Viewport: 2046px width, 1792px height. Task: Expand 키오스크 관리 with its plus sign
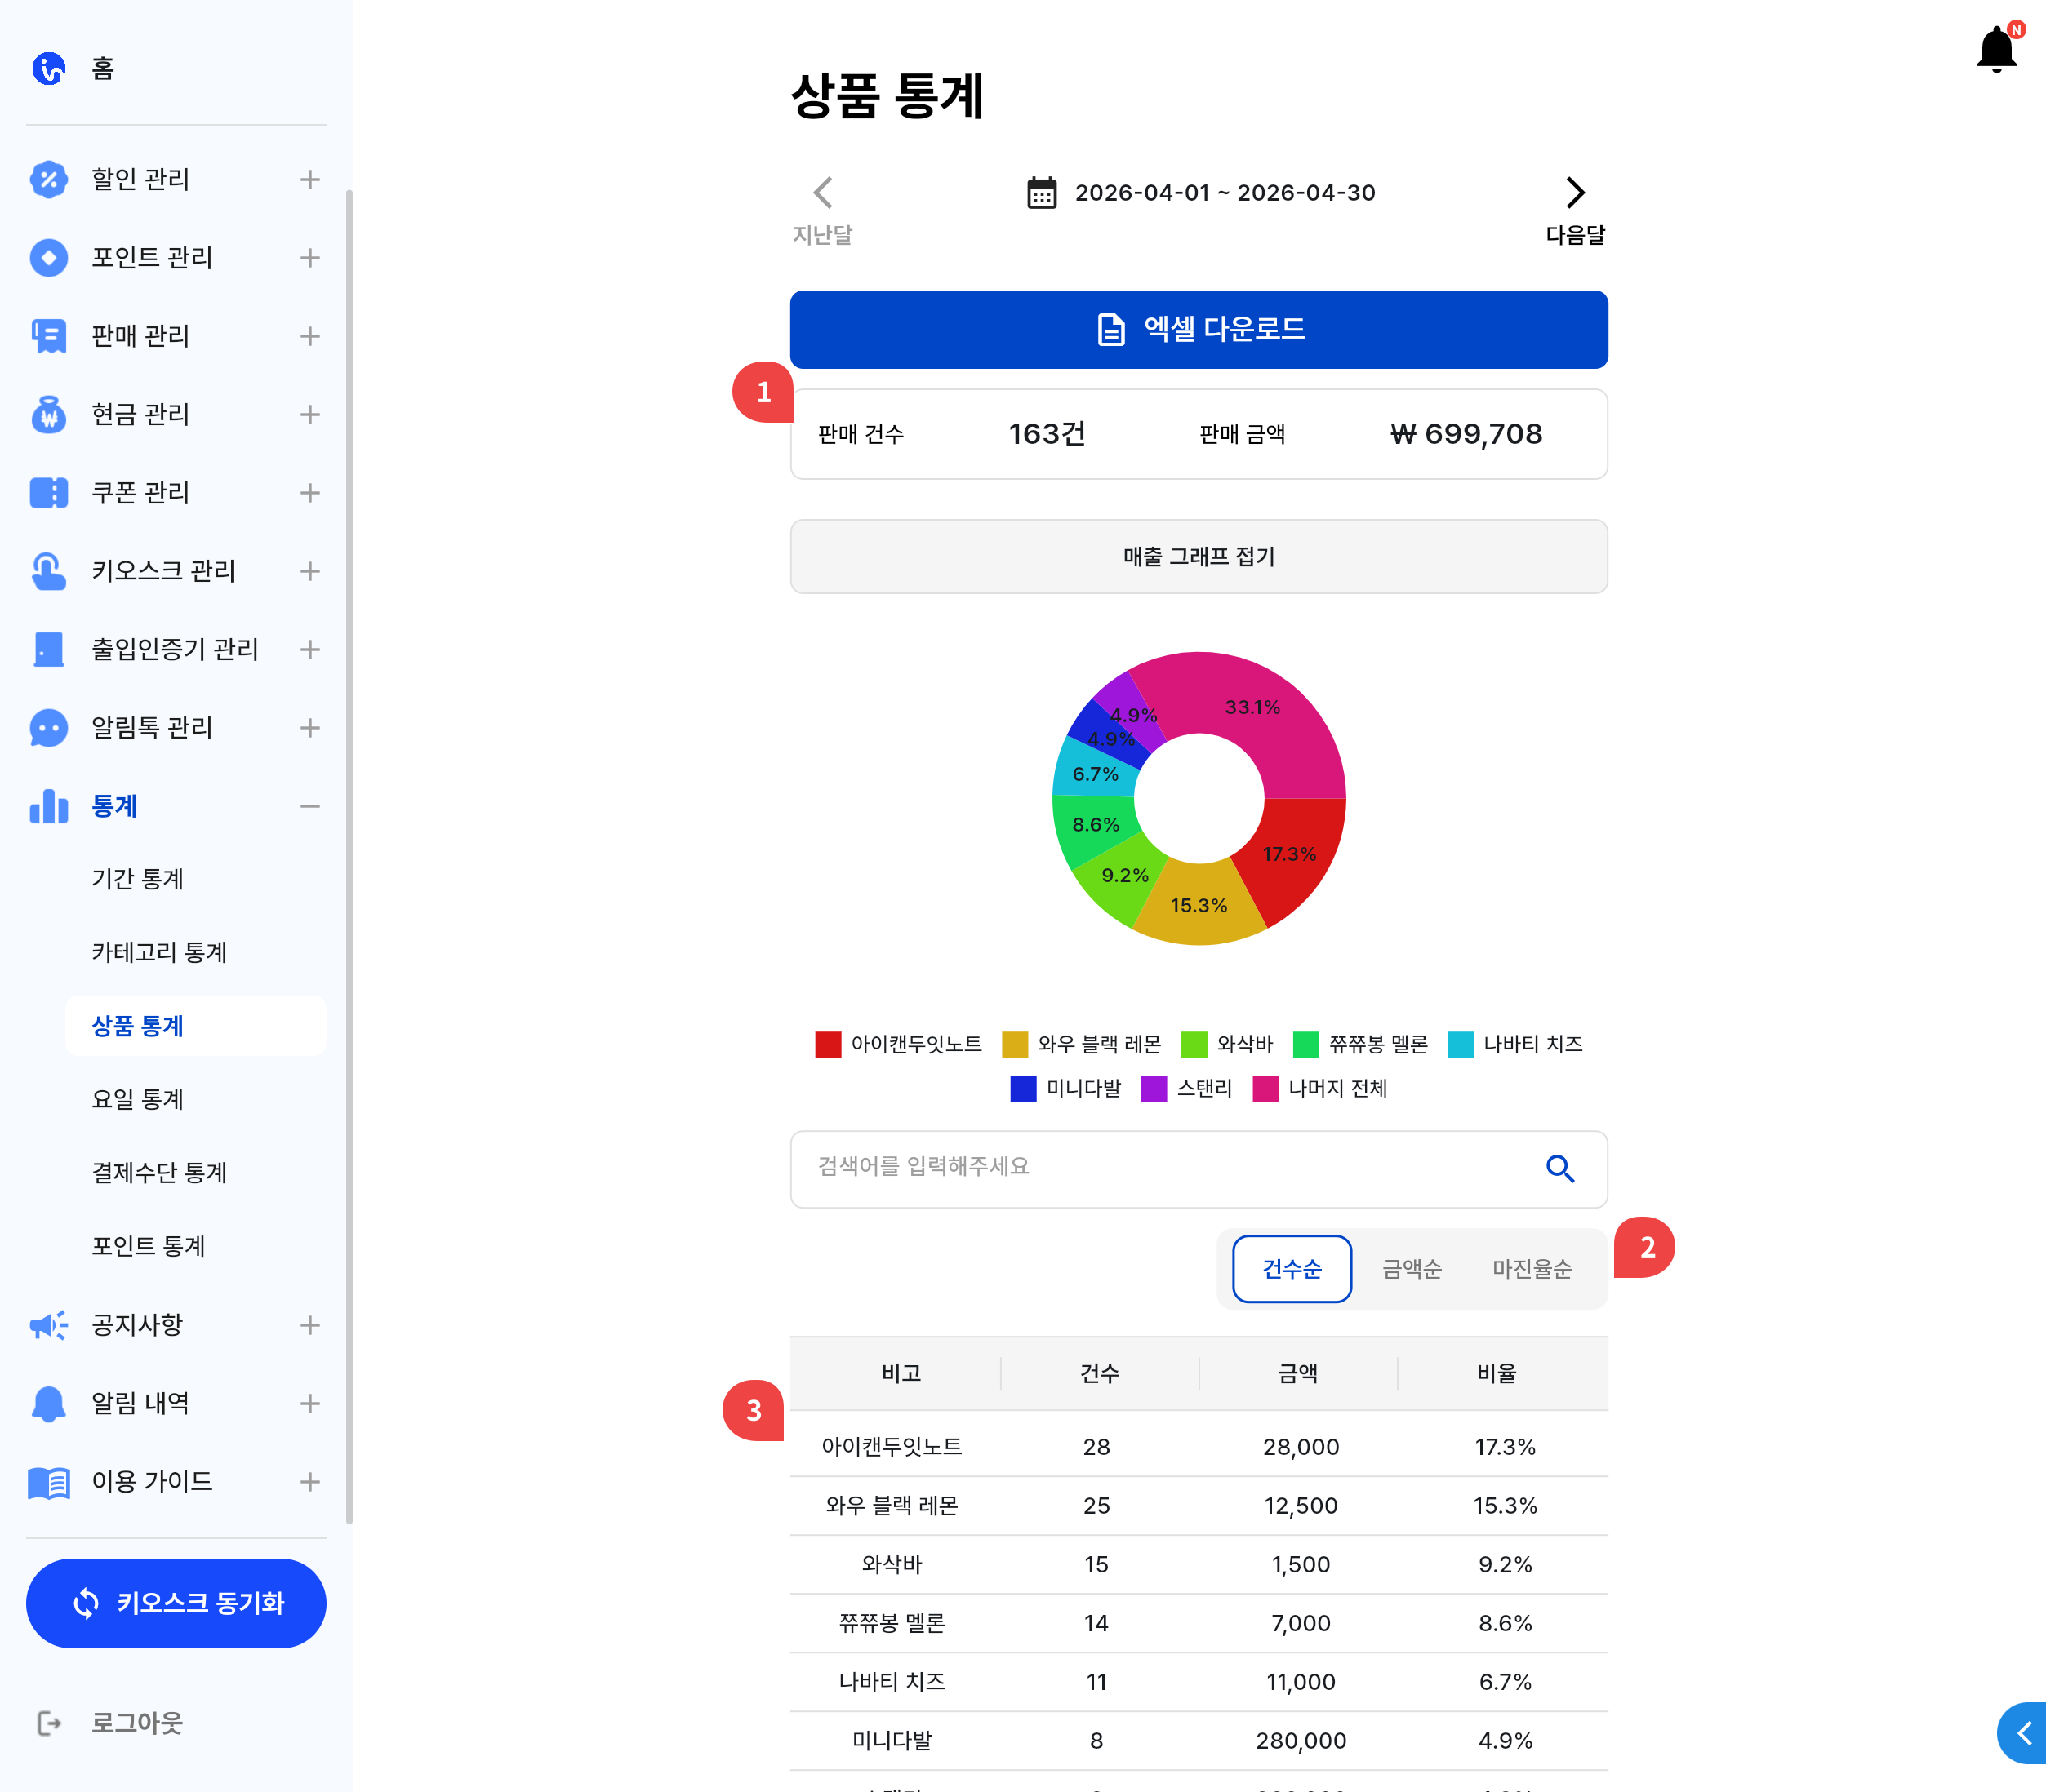point(310,571)
